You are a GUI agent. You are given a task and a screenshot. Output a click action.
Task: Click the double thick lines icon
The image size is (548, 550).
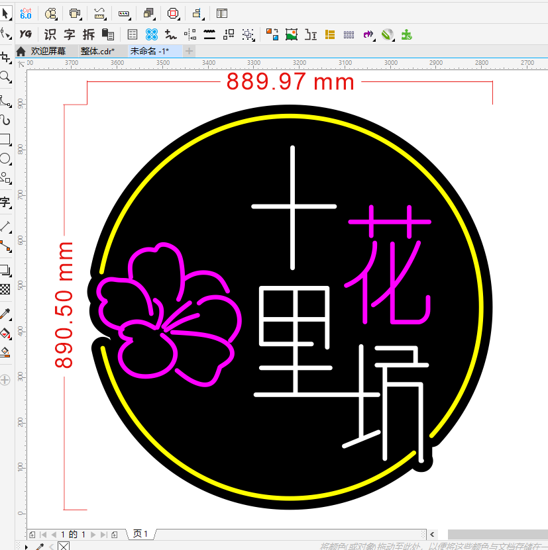pos(209,34)
